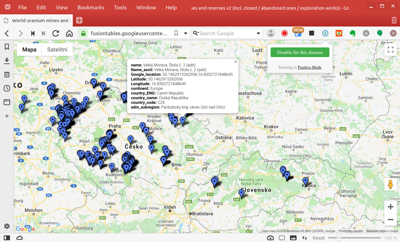Image resolution: width=400 pixels, height=242 pixels.
Task: Zoom in the map
Action: point(391,207)
